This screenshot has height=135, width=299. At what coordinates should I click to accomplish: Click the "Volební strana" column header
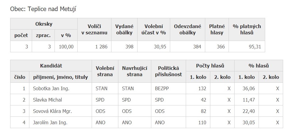click(x=105, y=71)
